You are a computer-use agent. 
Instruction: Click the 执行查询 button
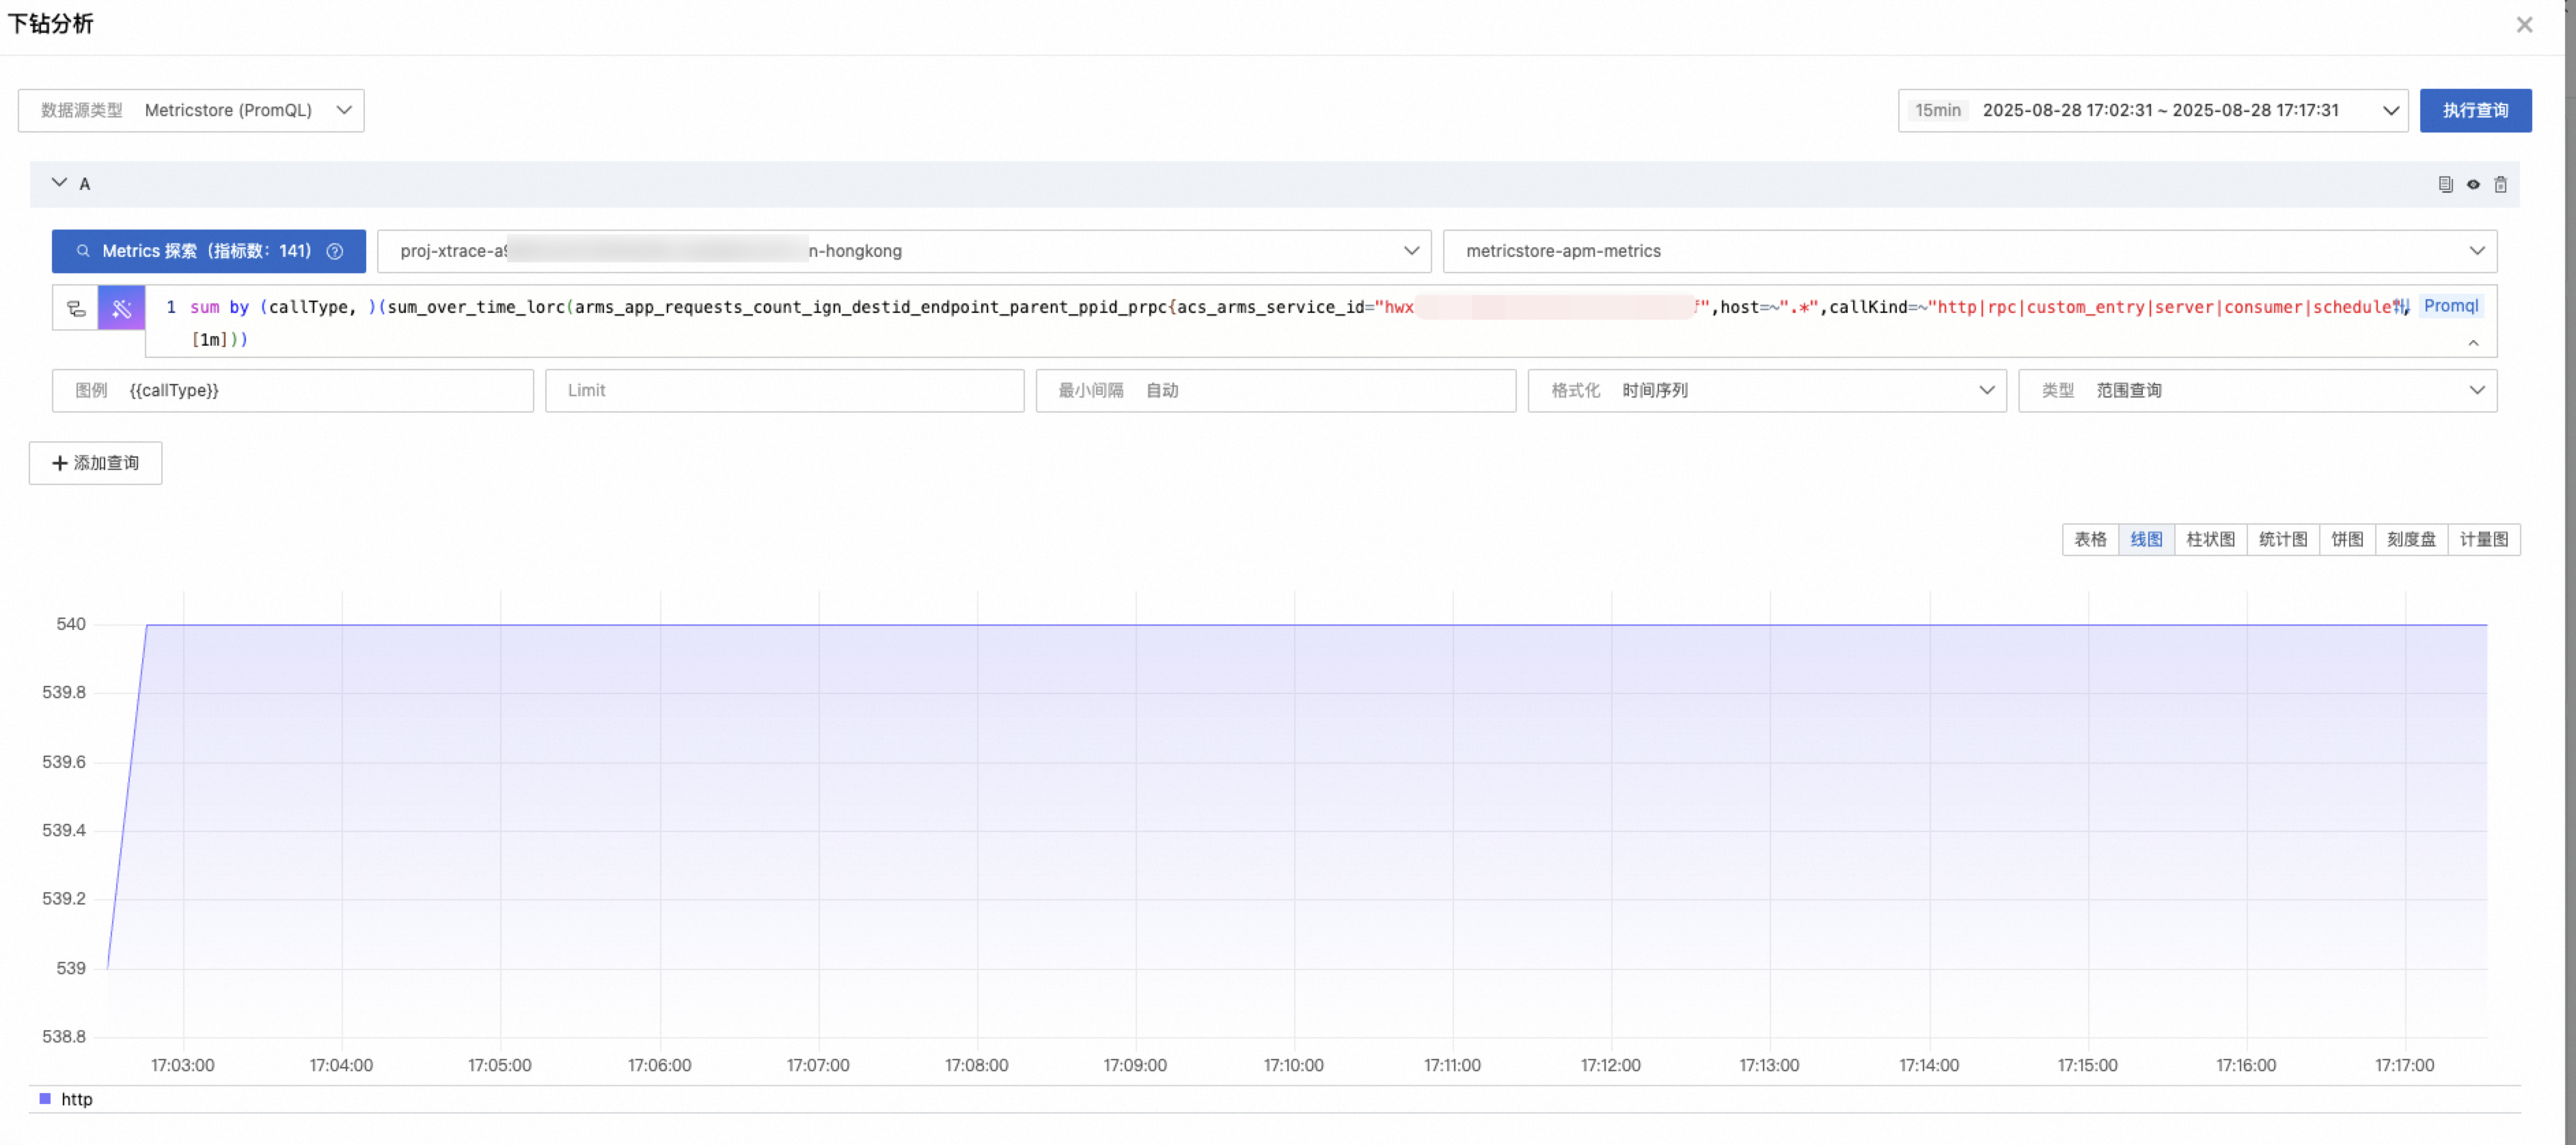pos(2475,110)
